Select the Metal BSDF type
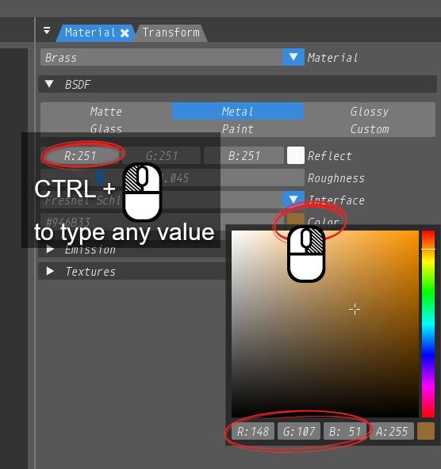This screenshot has width=441, height=469. coord(238,112)
